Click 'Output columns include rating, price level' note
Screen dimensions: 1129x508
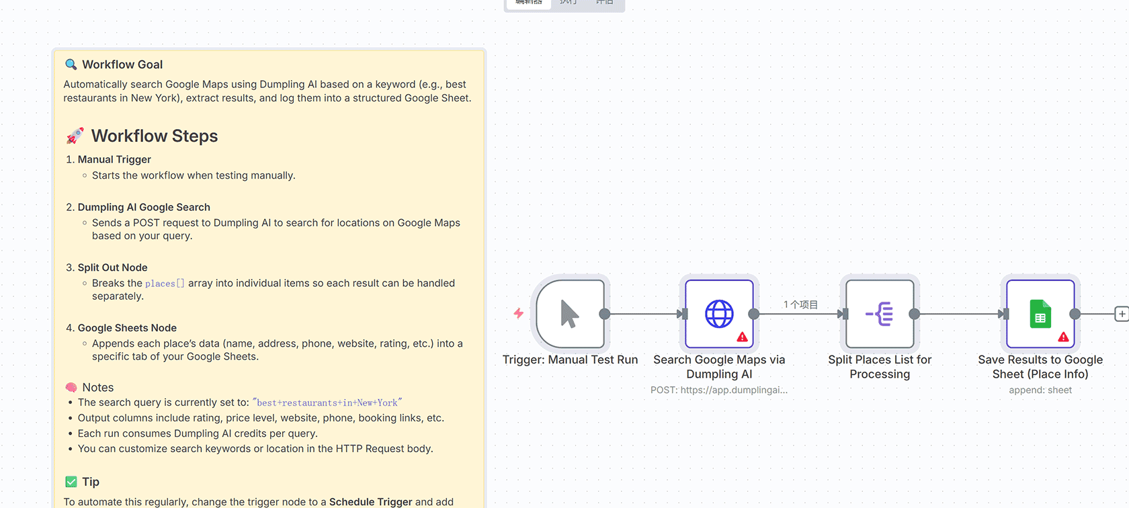261,418
